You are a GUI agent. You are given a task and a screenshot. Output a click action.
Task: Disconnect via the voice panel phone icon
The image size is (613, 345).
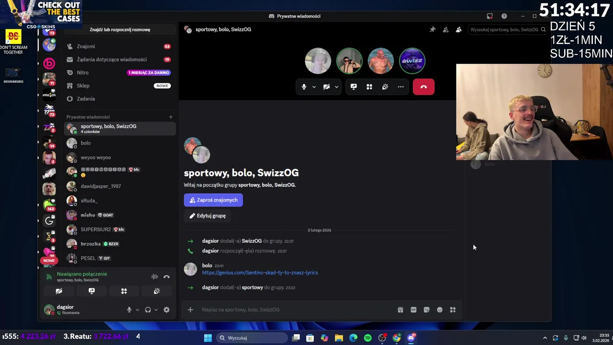point(167,276)
